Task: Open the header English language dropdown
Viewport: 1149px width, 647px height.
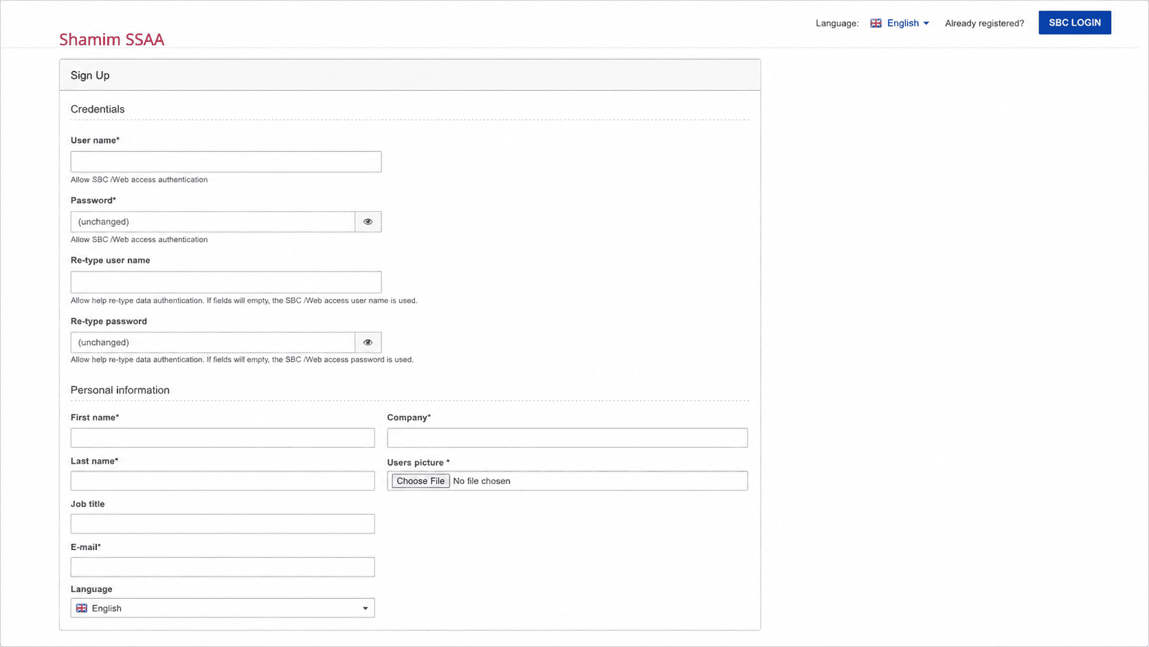Action: pyautogui.click(x=900, y=23)
